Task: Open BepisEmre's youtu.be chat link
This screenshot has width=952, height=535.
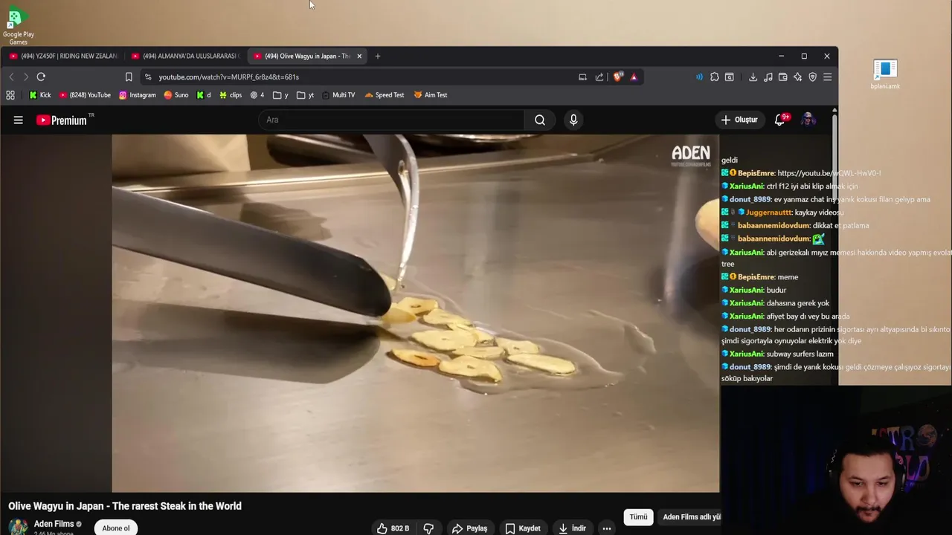Action: click(x=829, y=173)
